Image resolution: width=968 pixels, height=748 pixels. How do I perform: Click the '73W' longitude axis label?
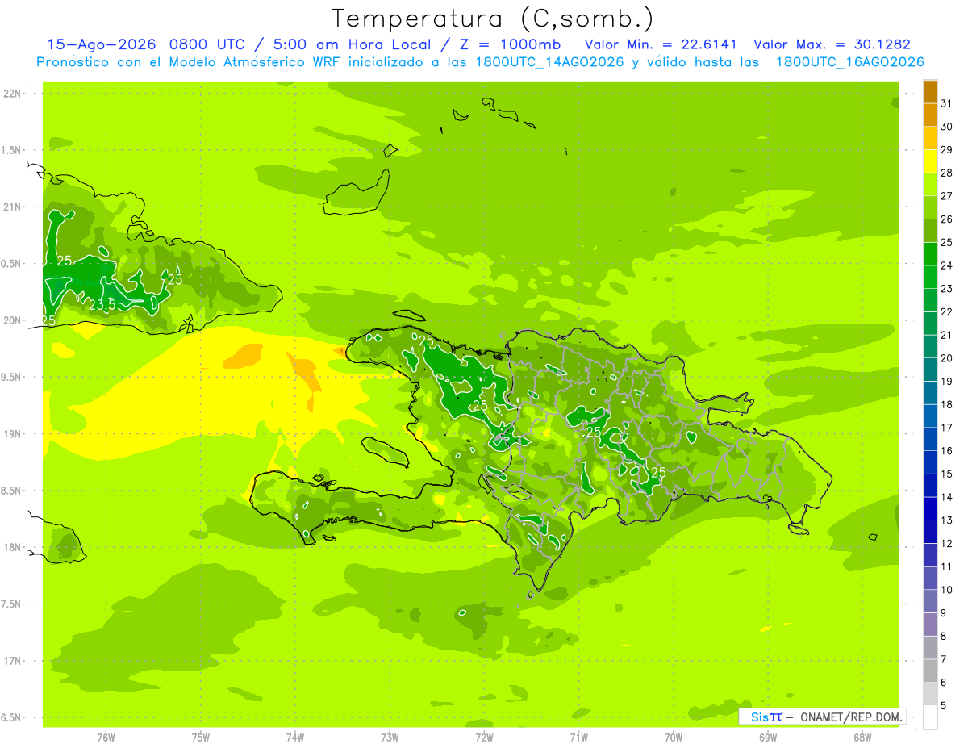tap(390, 738)
